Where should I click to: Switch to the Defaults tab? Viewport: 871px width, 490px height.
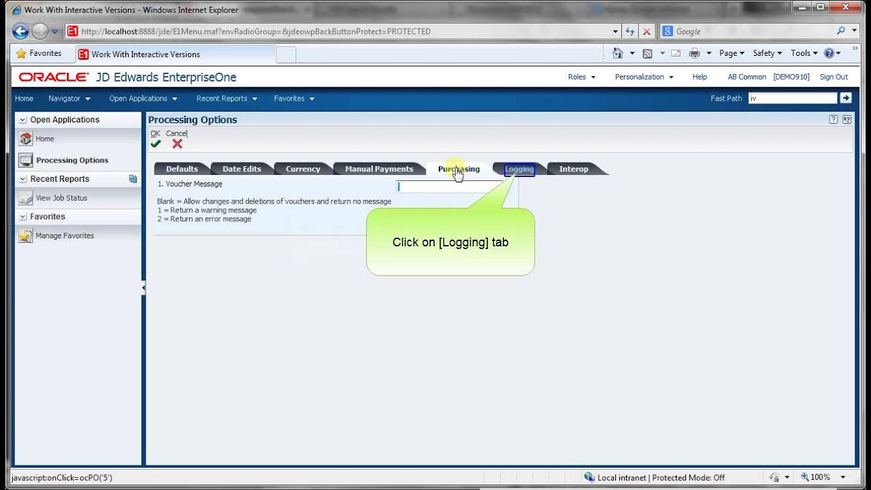(182, 169)
